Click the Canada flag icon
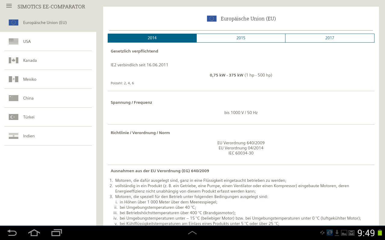The height and width of the screenshot is (240, 385). pyautogui.click(x=14, y=60)
